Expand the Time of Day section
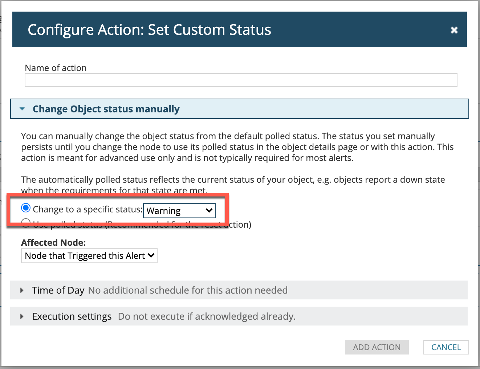 click(239, 290)
